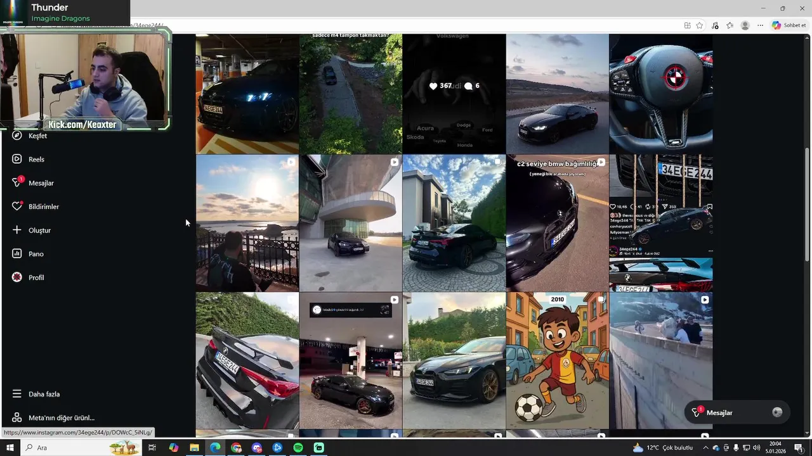Expand the hidden system tray icons
812x456 pixels.
[x=705, y=448]
